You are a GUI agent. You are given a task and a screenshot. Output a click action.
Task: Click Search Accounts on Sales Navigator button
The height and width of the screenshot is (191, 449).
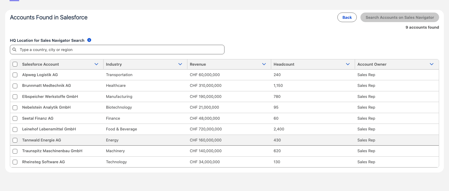point(400,17)
